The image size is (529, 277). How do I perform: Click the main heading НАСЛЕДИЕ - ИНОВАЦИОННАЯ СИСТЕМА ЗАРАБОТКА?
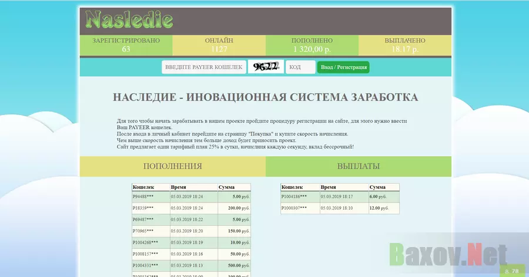(x=266, y=97)
